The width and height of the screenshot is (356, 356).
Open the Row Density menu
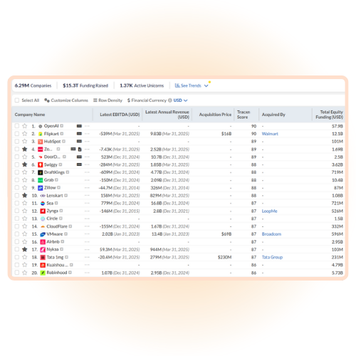click(108, 100)
